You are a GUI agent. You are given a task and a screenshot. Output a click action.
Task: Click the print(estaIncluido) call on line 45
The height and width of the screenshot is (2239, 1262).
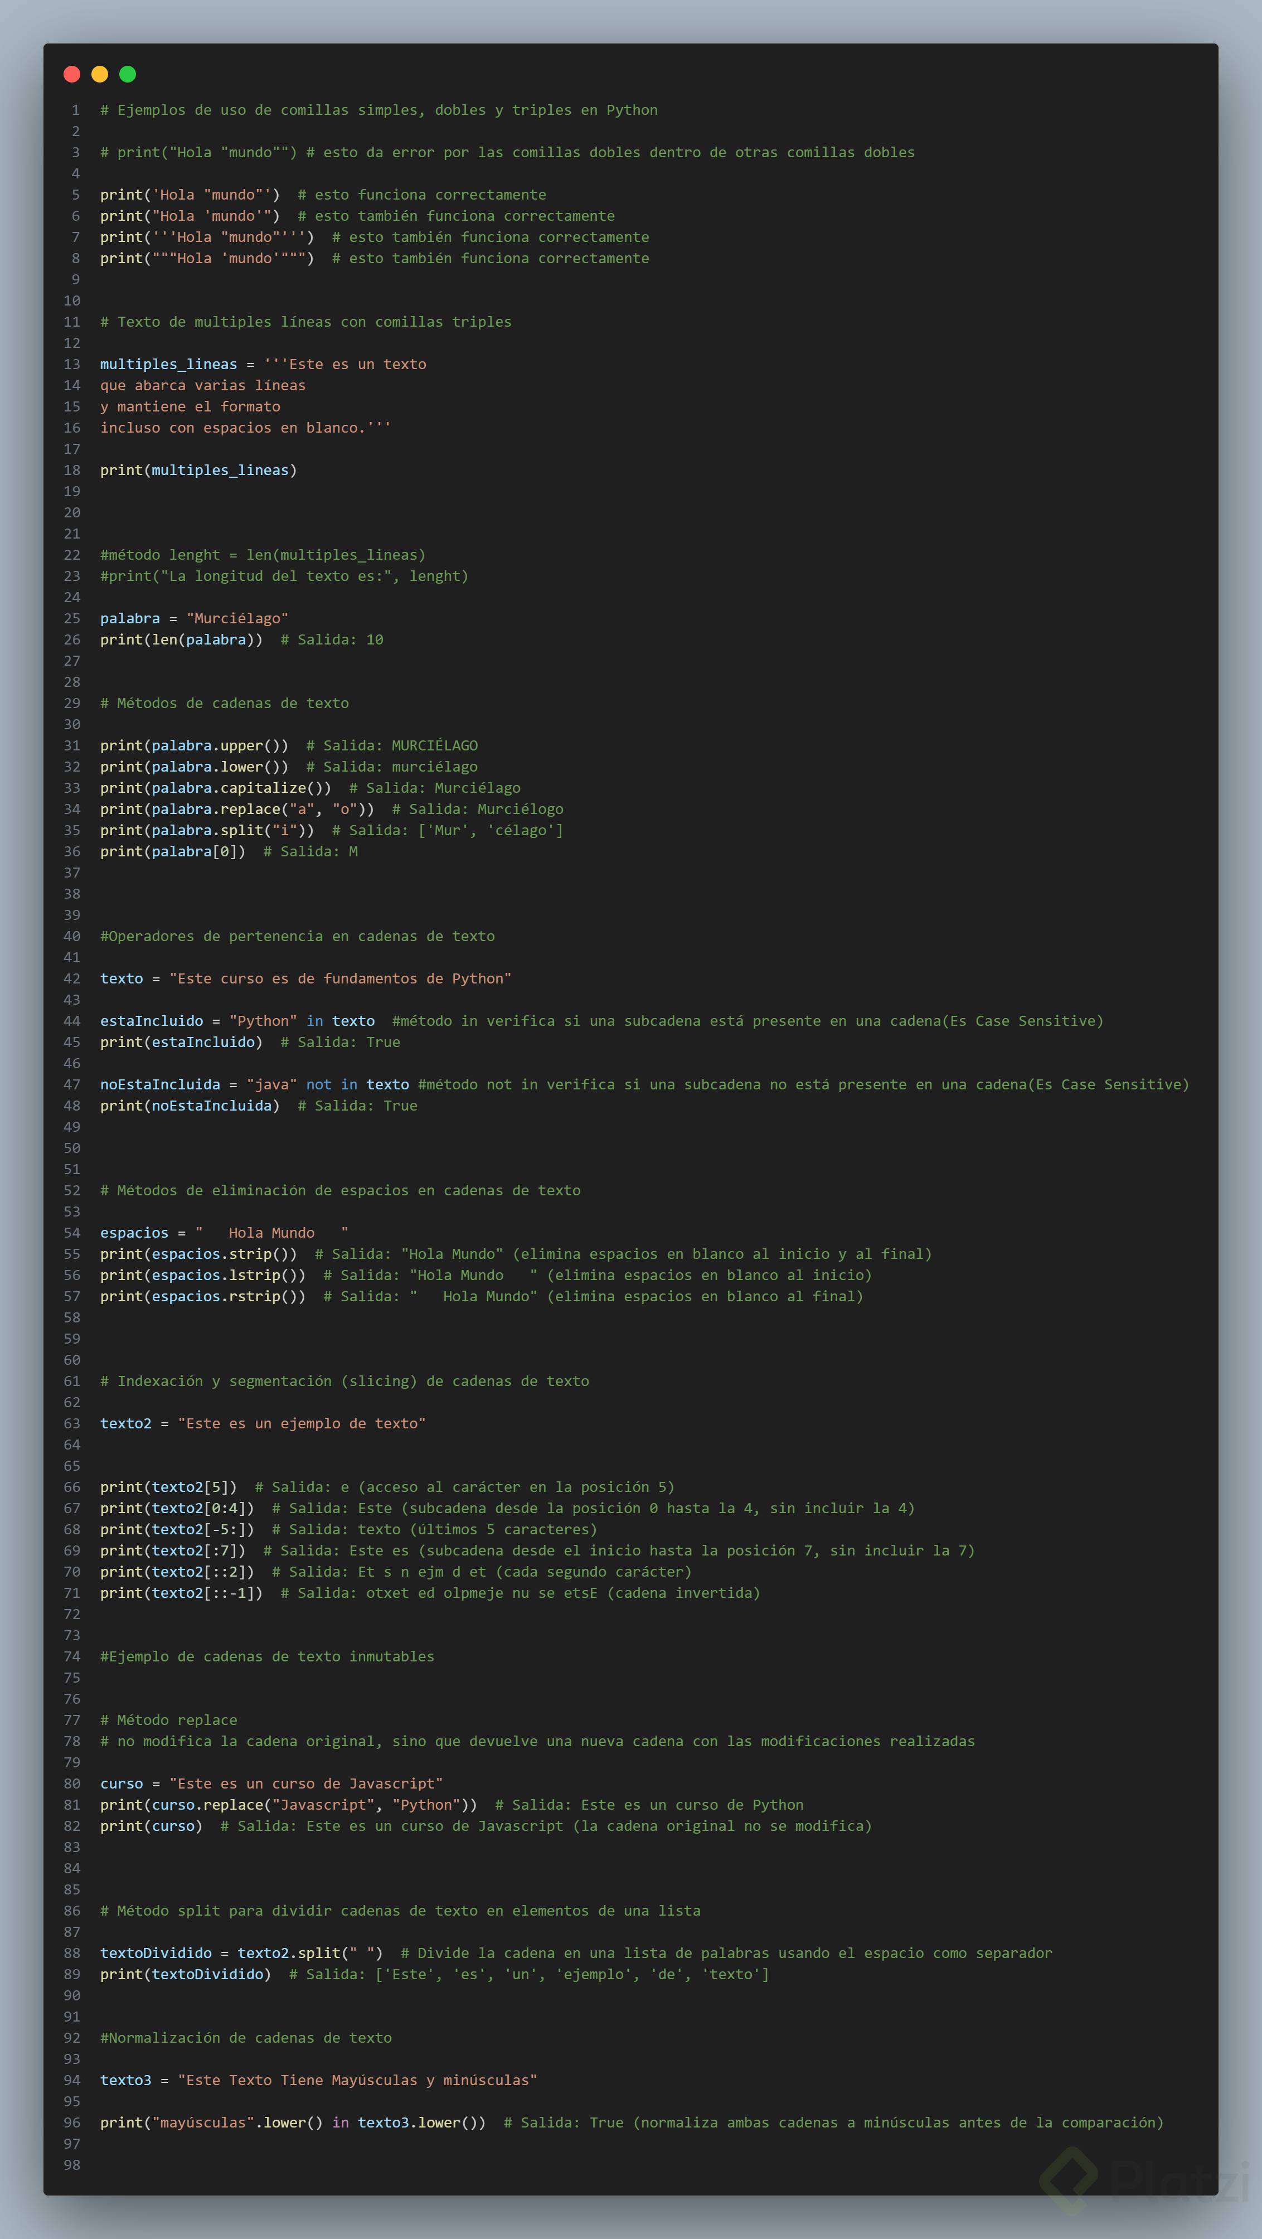pyautogui.click(x=182, y=1041)
